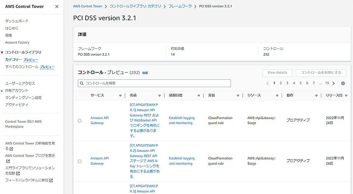This screenshot has height=194, width=353.
Task: Go to page 6
Action: click(x=307, y=83)
